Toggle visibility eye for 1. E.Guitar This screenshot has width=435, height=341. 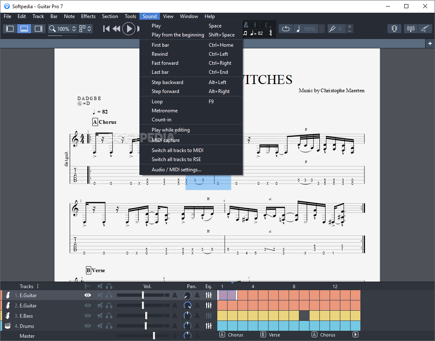pyautogui.click(x=88, y=295)
